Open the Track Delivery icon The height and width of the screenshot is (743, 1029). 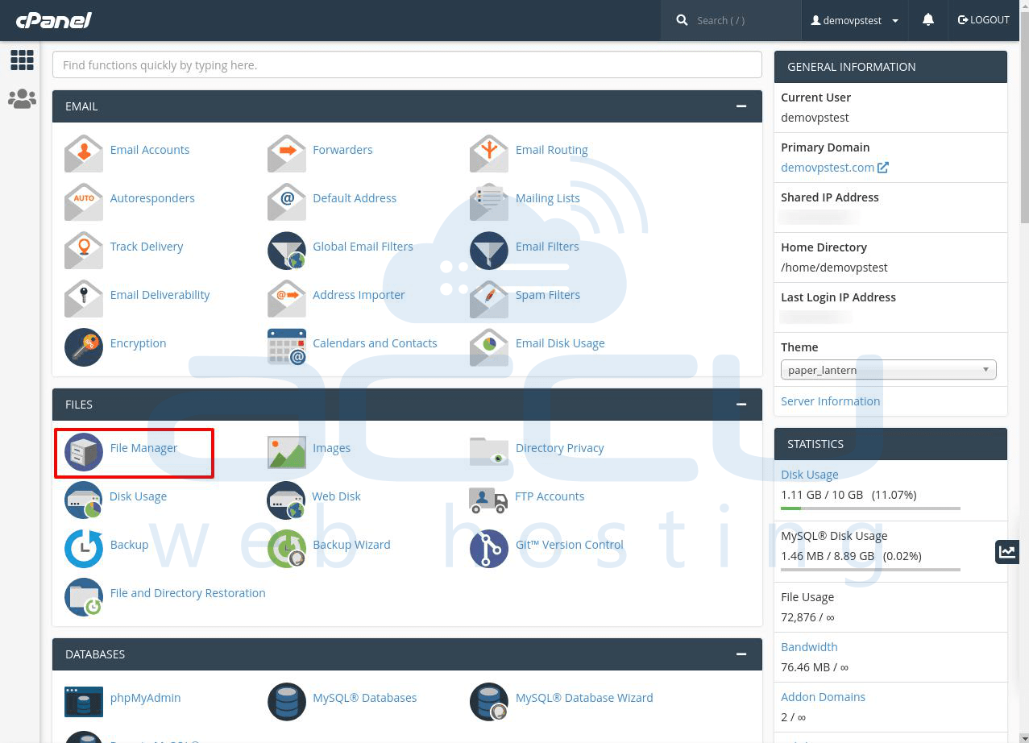tap(84, 250)
